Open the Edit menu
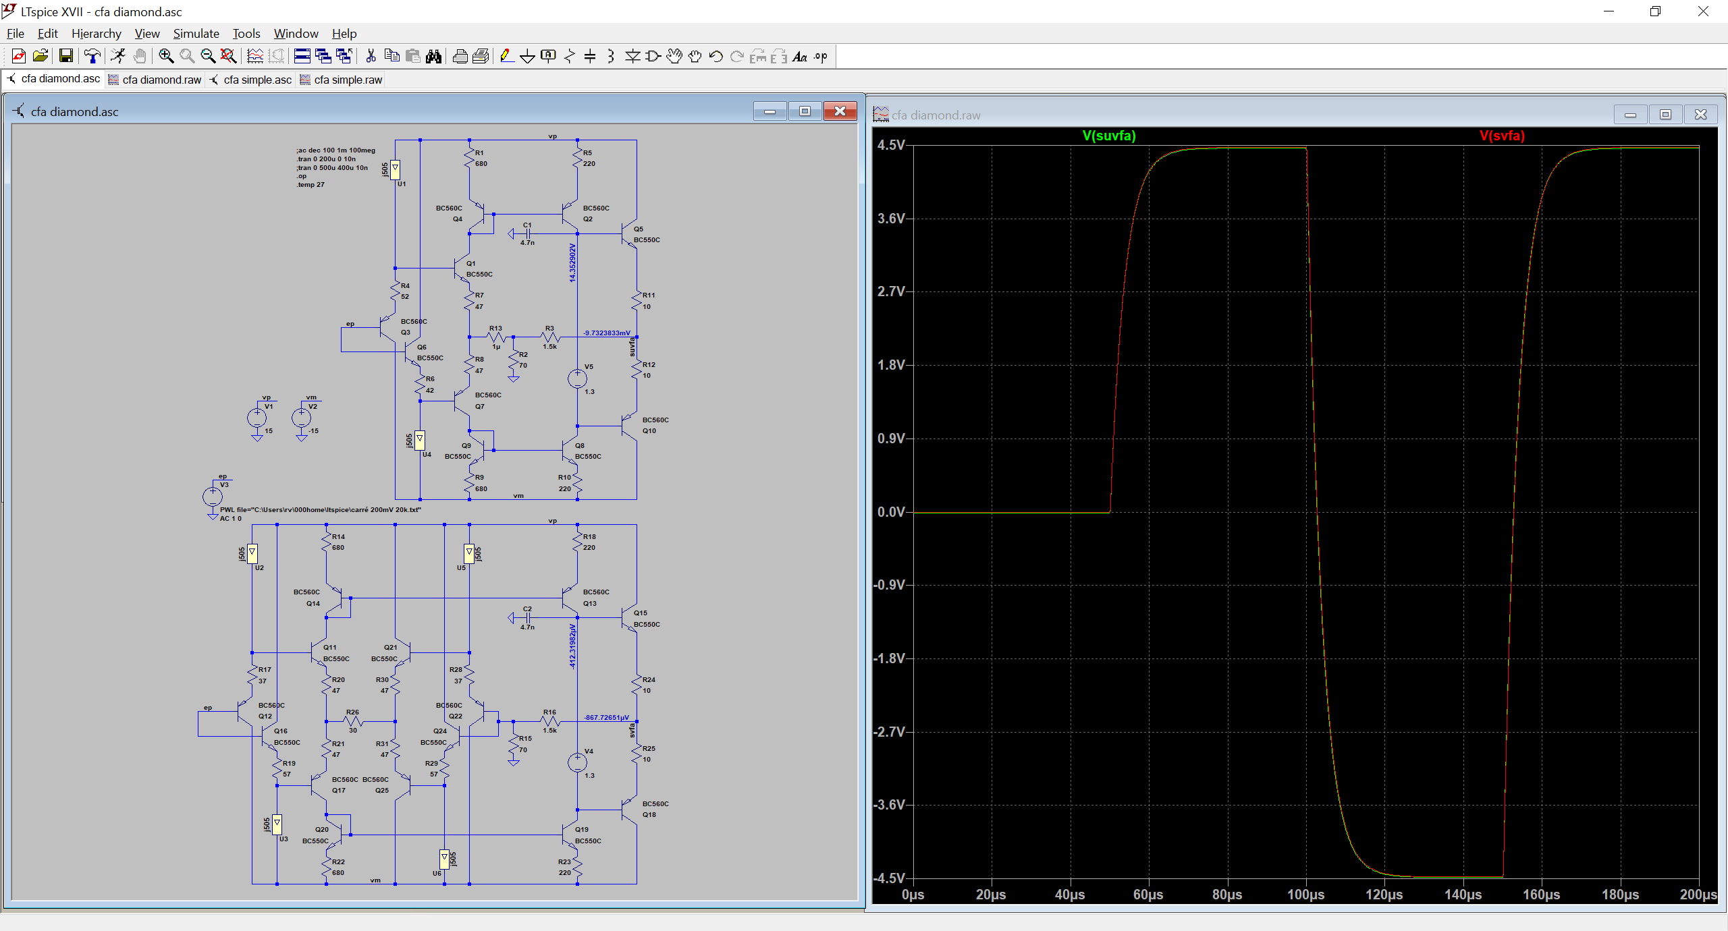This screenshot has width=1728, height=931. 47,34
